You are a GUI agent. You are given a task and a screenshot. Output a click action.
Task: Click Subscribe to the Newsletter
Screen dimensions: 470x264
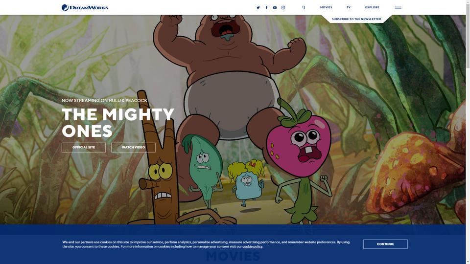(x=356, y=19)
